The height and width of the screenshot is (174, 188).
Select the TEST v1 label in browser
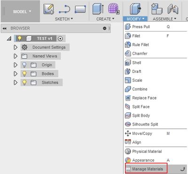click(x=45, y=39)
